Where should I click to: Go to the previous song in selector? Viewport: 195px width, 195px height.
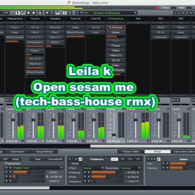(x=78, y=13)
